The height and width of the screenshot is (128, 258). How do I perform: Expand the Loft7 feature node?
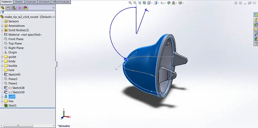tap(2, 97)
